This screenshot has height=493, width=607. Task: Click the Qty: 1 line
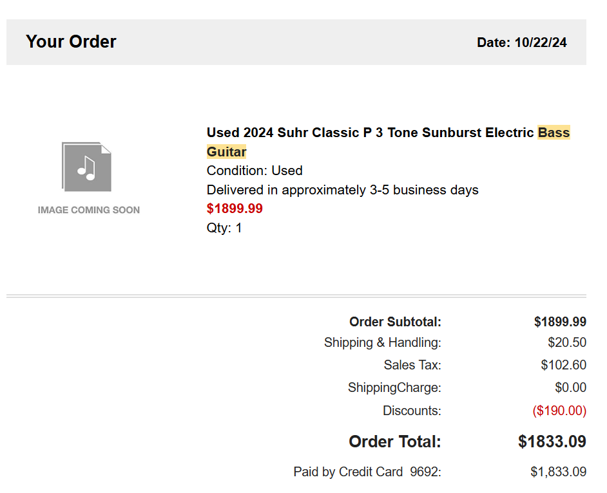(x=224, y=228)
